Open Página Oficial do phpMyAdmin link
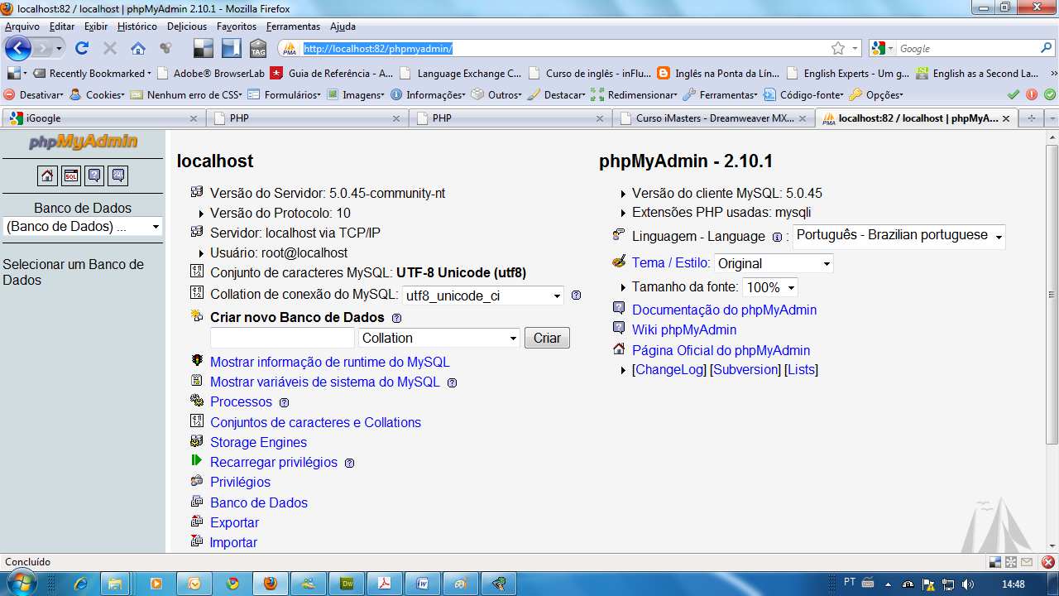1059x596 pixels. pyautogui.click(x=721, y=350)
